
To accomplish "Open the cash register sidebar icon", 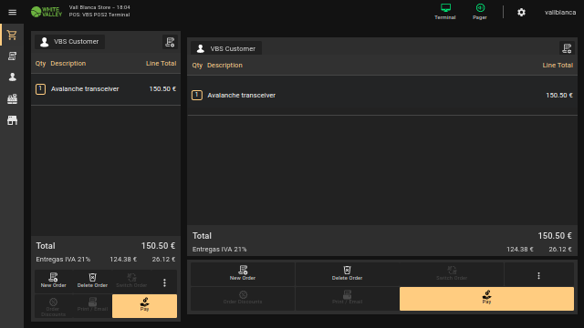I will [x=12, y=99].
